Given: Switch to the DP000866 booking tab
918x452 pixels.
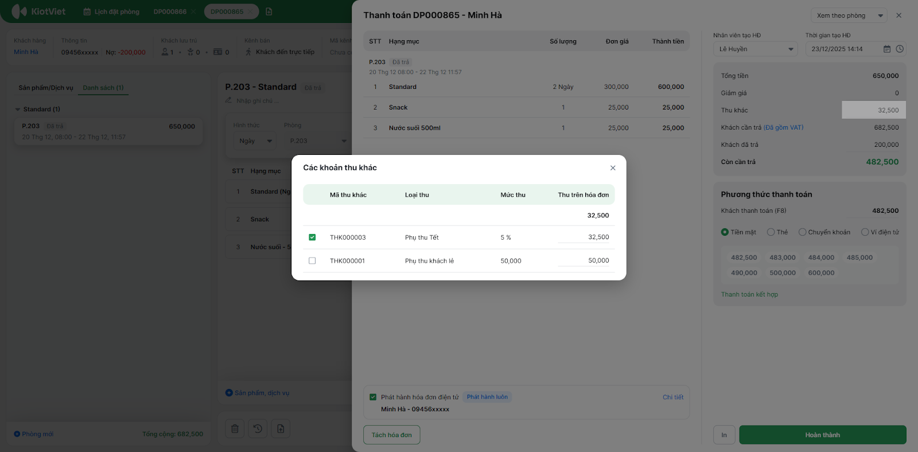Looking at the screenshot, I should tap(170, 11).
